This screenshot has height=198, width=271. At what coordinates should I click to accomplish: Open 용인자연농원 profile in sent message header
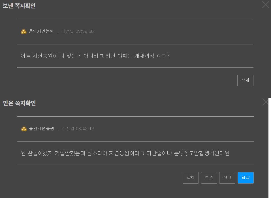41,31
